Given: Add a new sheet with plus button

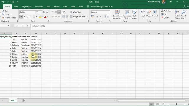Looking at the screenshot, I should point(23,100).
